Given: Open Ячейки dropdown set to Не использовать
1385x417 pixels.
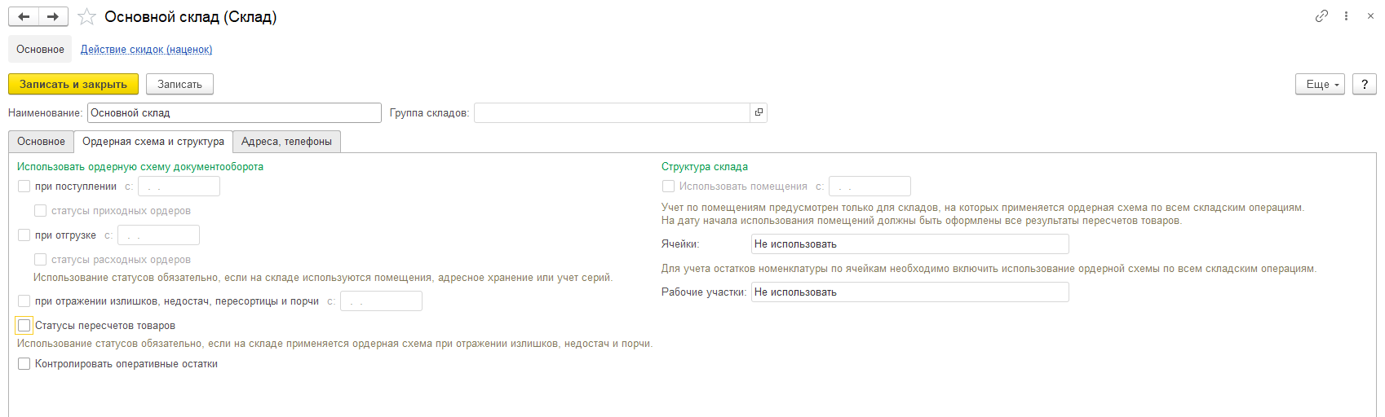Looking at the screenshot, I should click(909, 244).
